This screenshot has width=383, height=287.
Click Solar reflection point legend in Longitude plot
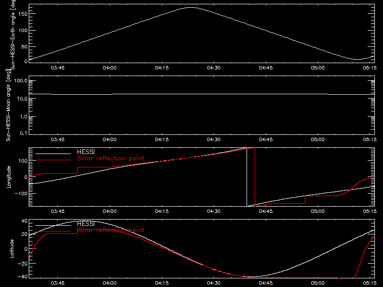(x=111, y=158)
